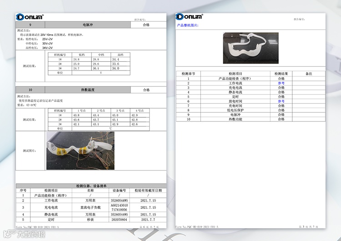Viewport: 341px width, 241px height.
Task: Click '静态电流' in the equipment list table
Action: coord(51,215)
